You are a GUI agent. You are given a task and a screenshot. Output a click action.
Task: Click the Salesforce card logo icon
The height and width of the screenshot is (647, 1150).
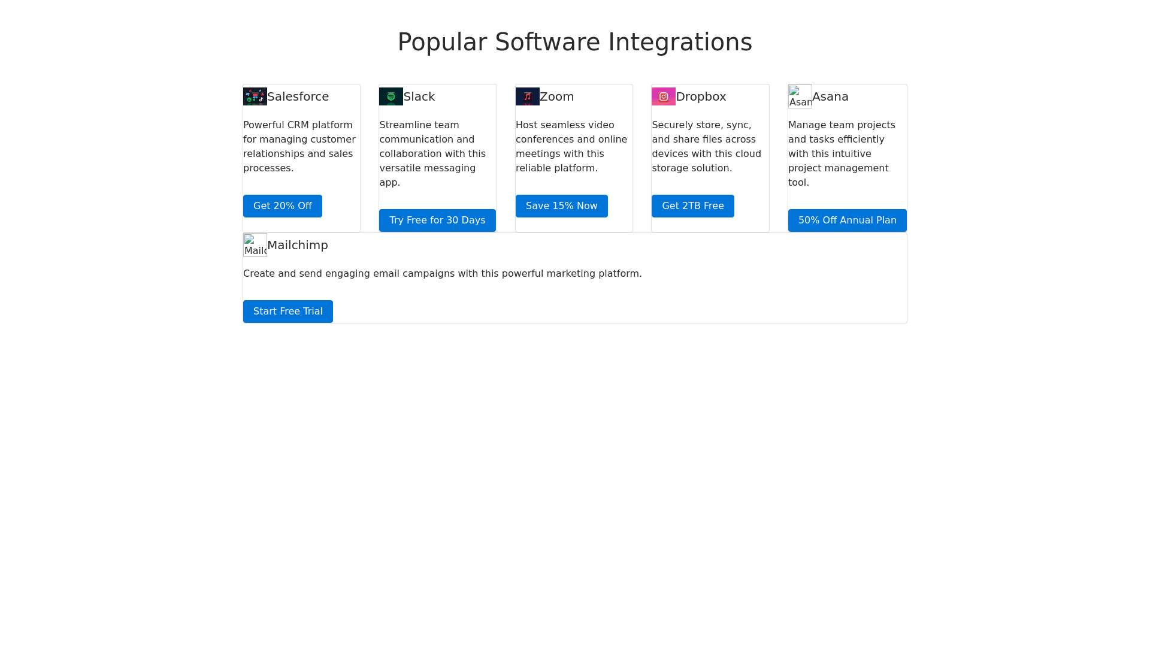(255, 96)
